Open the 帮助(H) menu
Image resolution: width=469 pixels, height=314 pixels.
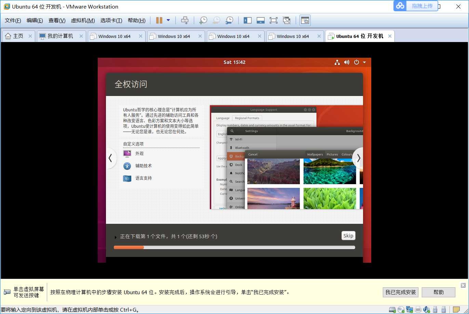coord(136,21)
